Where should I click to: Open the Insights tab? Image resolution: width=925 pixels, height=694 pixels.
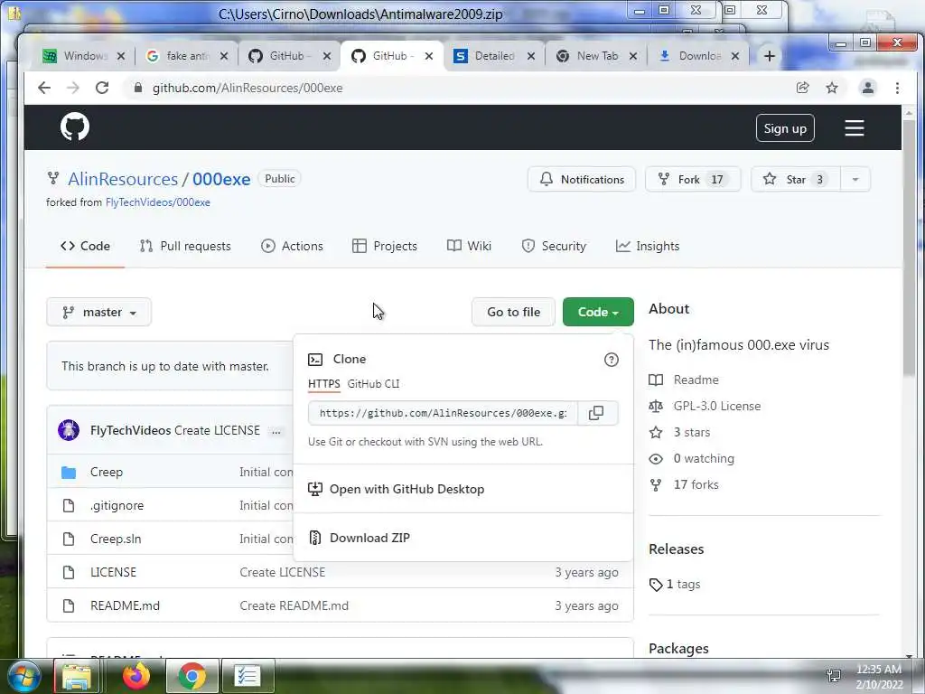(x=648, y=246)
